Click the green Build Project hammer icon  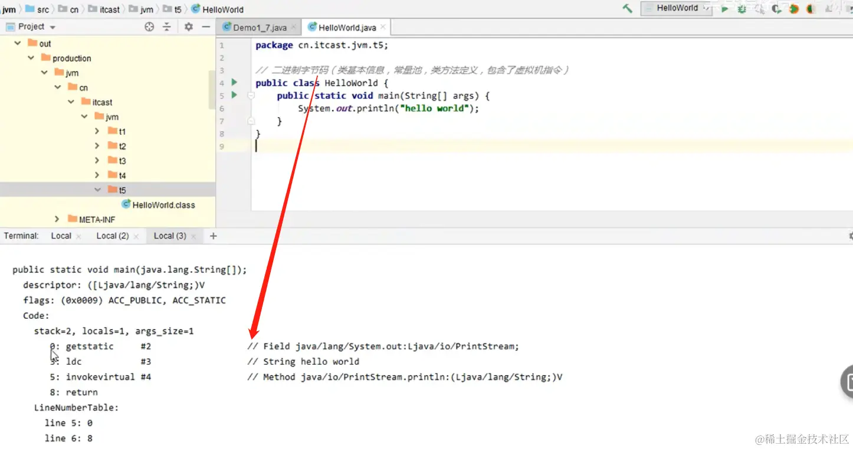[628, 8]
